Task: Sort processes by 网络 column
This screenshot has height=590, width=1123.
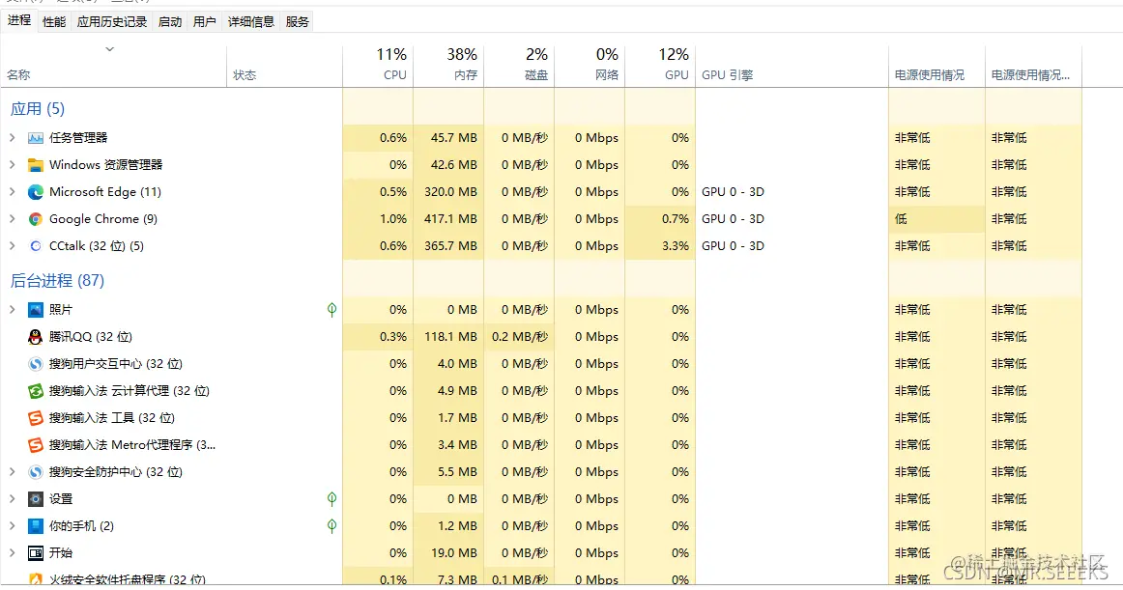Action: coord(590,65)
